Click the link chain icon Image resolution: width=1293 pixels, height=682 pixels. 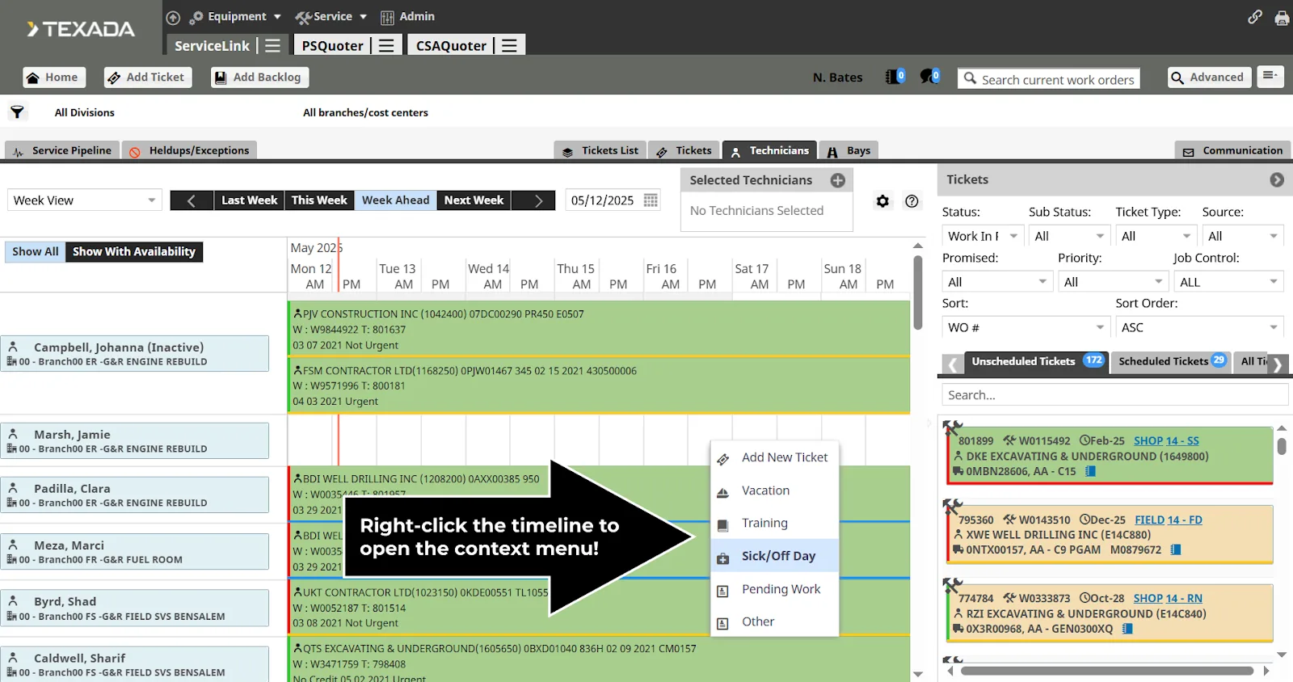click(x=1254, y=17)
